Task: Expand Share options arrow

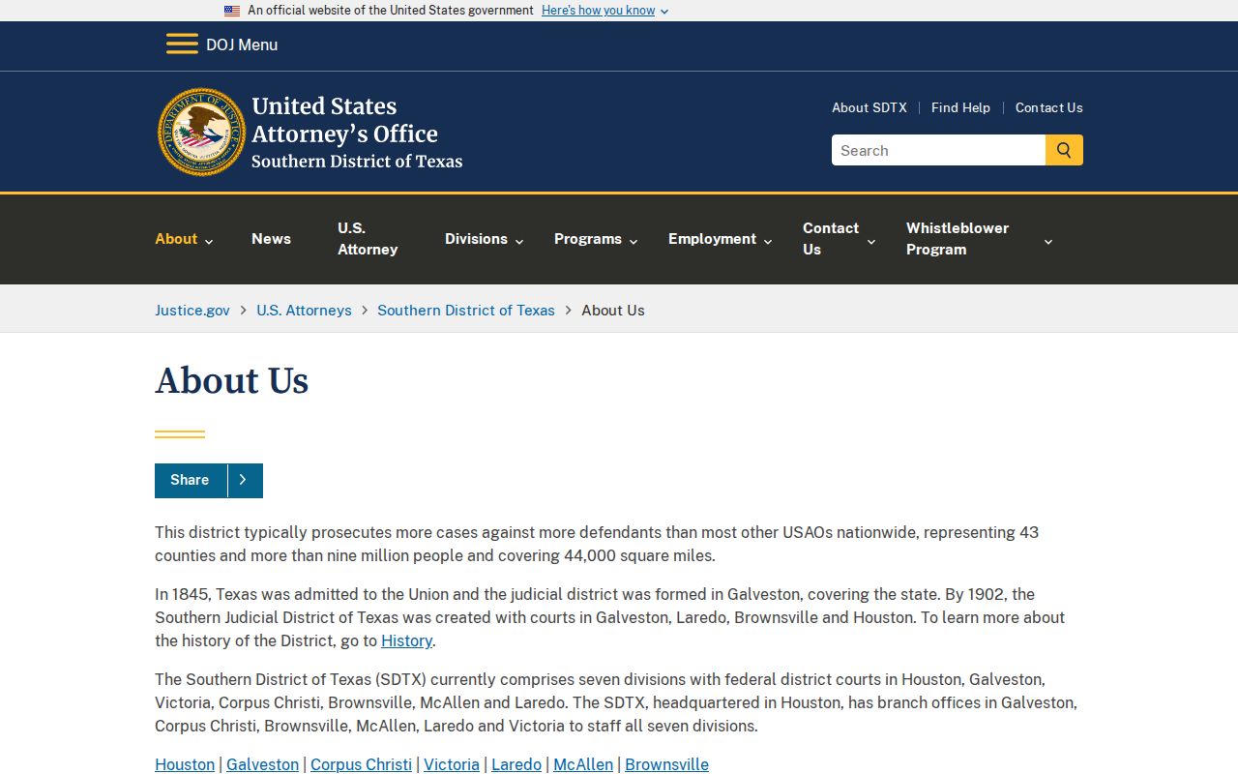Action: click(245, 480)
